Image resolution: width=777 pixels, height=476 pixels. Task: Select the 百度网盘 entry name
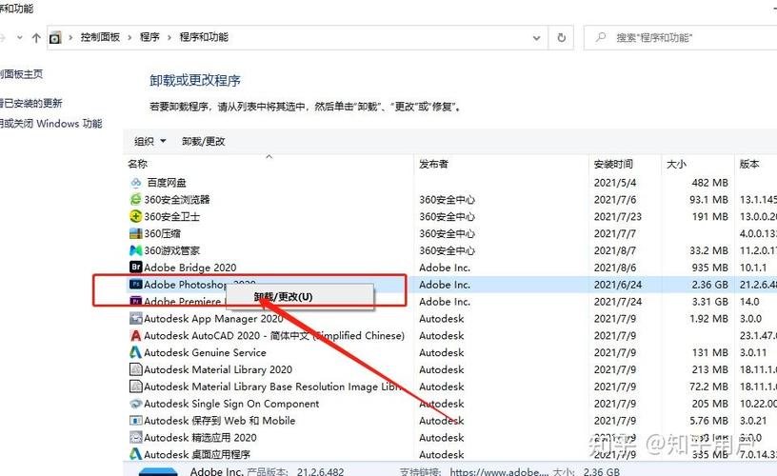(167, 183)
